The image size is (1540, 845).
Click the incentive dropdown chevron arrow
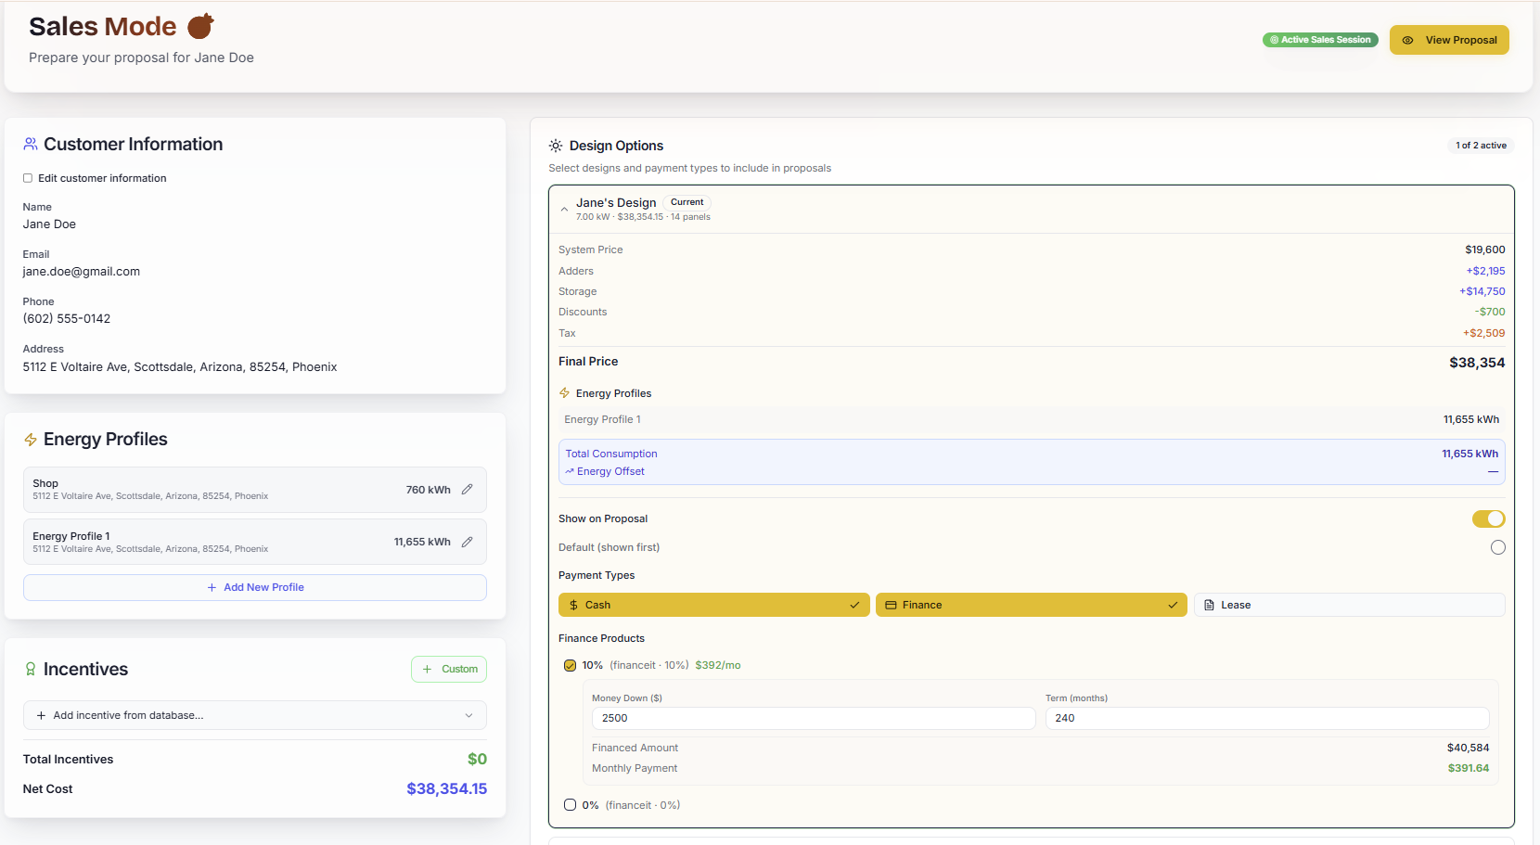(x=468, y=715)
